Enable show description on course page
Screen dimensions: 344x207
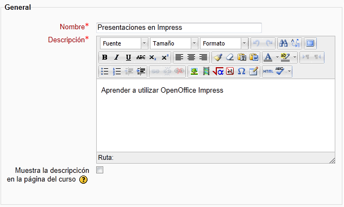click(100, 170)
